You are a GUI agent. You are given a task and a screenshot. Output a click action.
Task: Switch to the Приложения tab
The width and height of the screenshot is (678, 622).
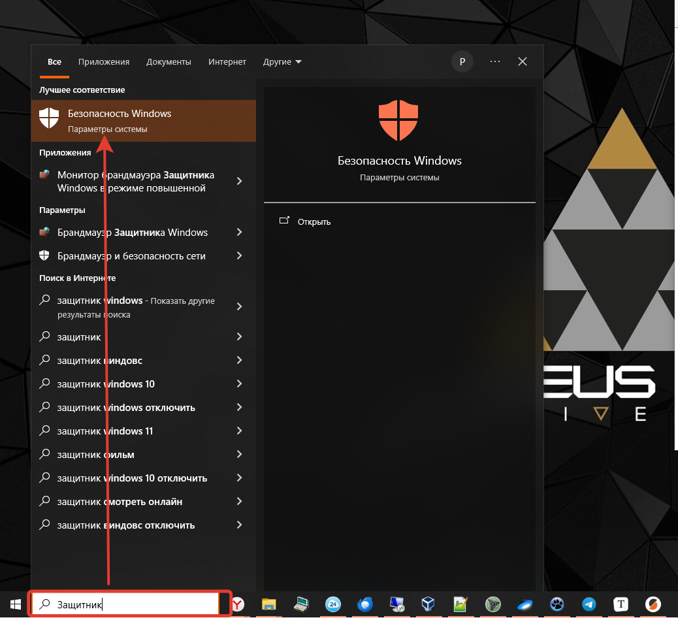click(104, 61)
